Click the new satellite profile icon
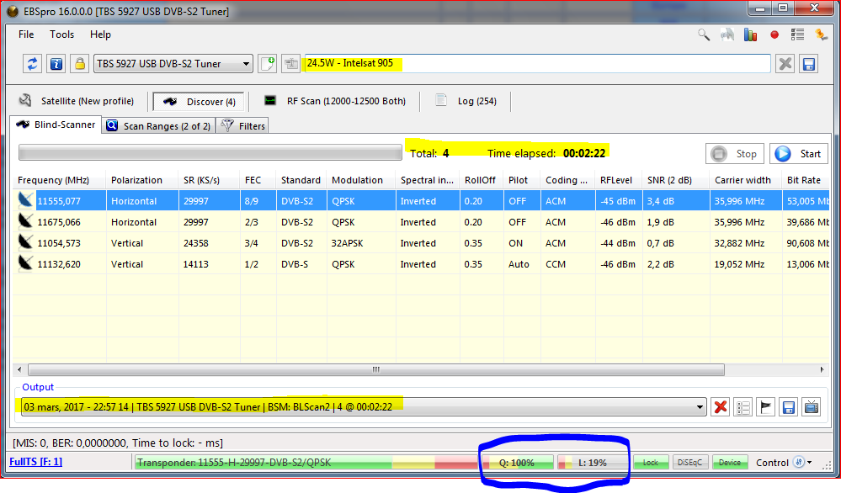 point(268,64)
